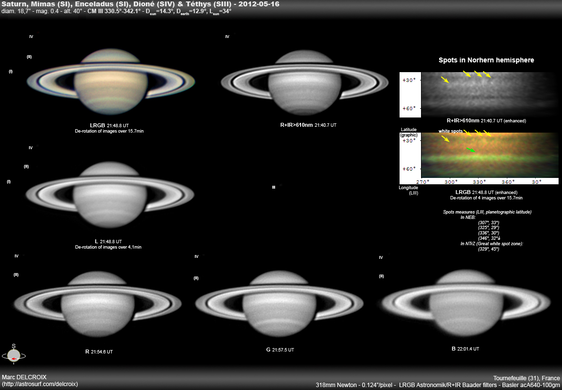Click the title 'Saturn, Mimas (SI), Enceladus (SI)...'
The width and height of the screenshot is (562, 390).
point(141,4)
